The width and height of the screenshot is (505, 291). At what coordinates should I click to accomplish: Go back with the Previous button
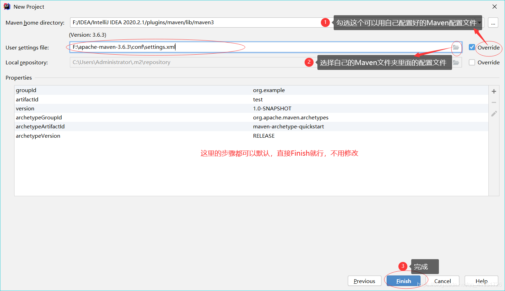pyautogui.click(x=364, y=281)
